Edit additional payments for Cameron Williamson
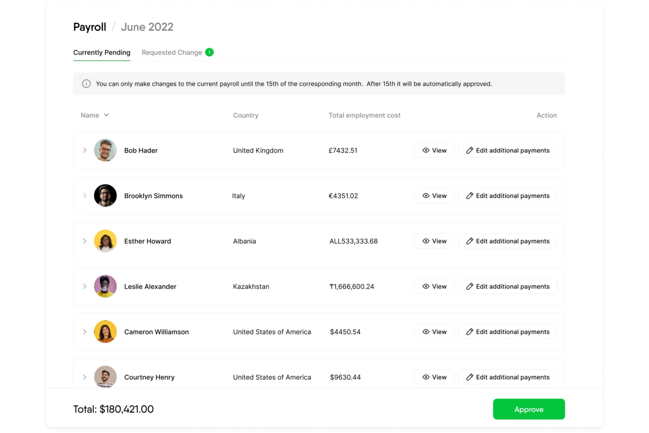The image size is (649, 433). click(508, 332)
